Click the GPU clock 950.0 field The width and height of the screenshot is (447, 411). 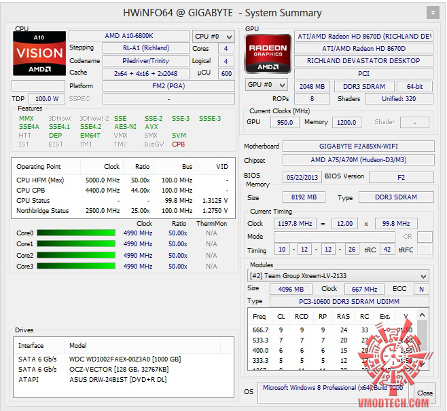(285, 122)
